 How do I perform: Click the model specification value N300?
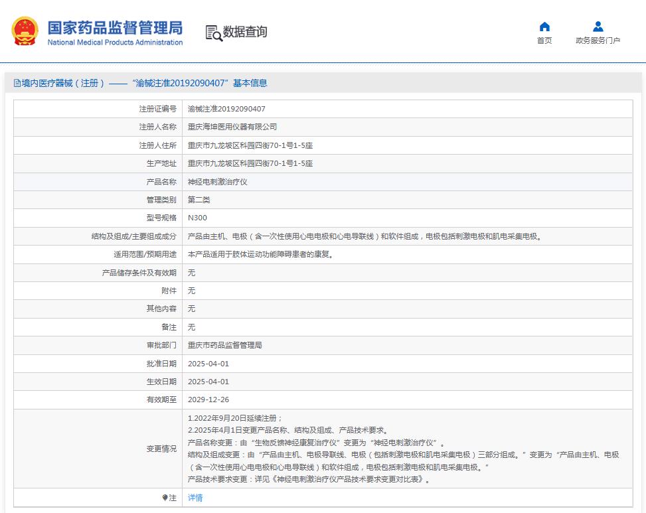click(x=197, y=218)
